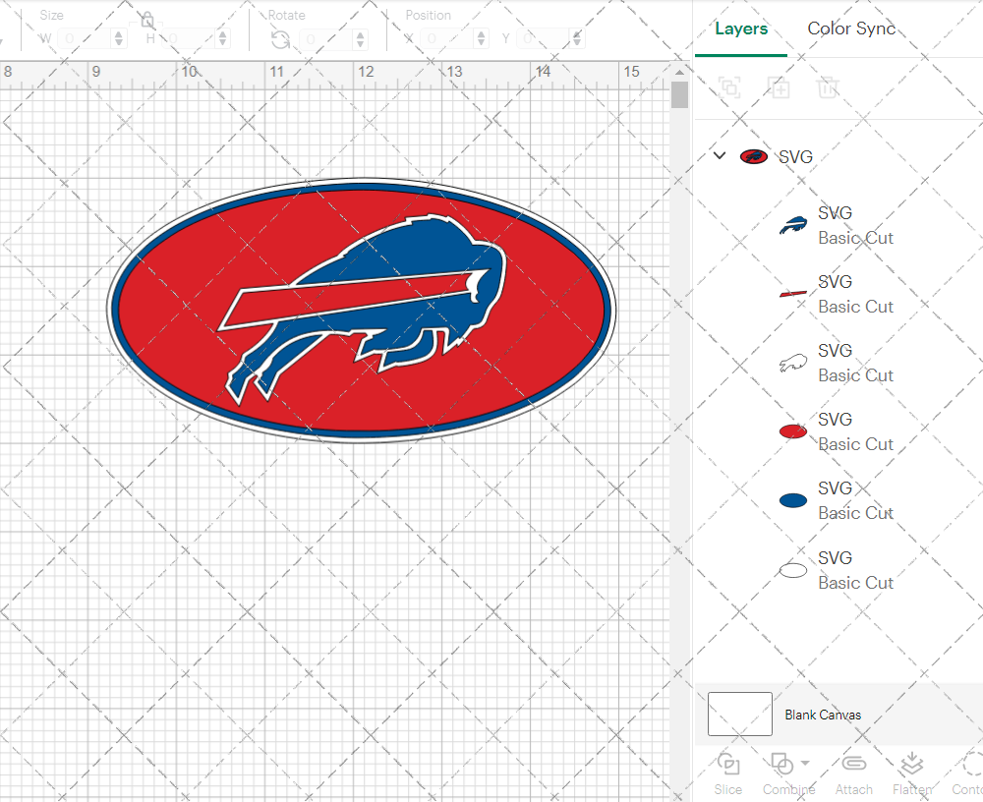Viewport: 983px width, 802px height.
Task: Select the blue buffalo layer thumbnail
Action: coord(793,226)
